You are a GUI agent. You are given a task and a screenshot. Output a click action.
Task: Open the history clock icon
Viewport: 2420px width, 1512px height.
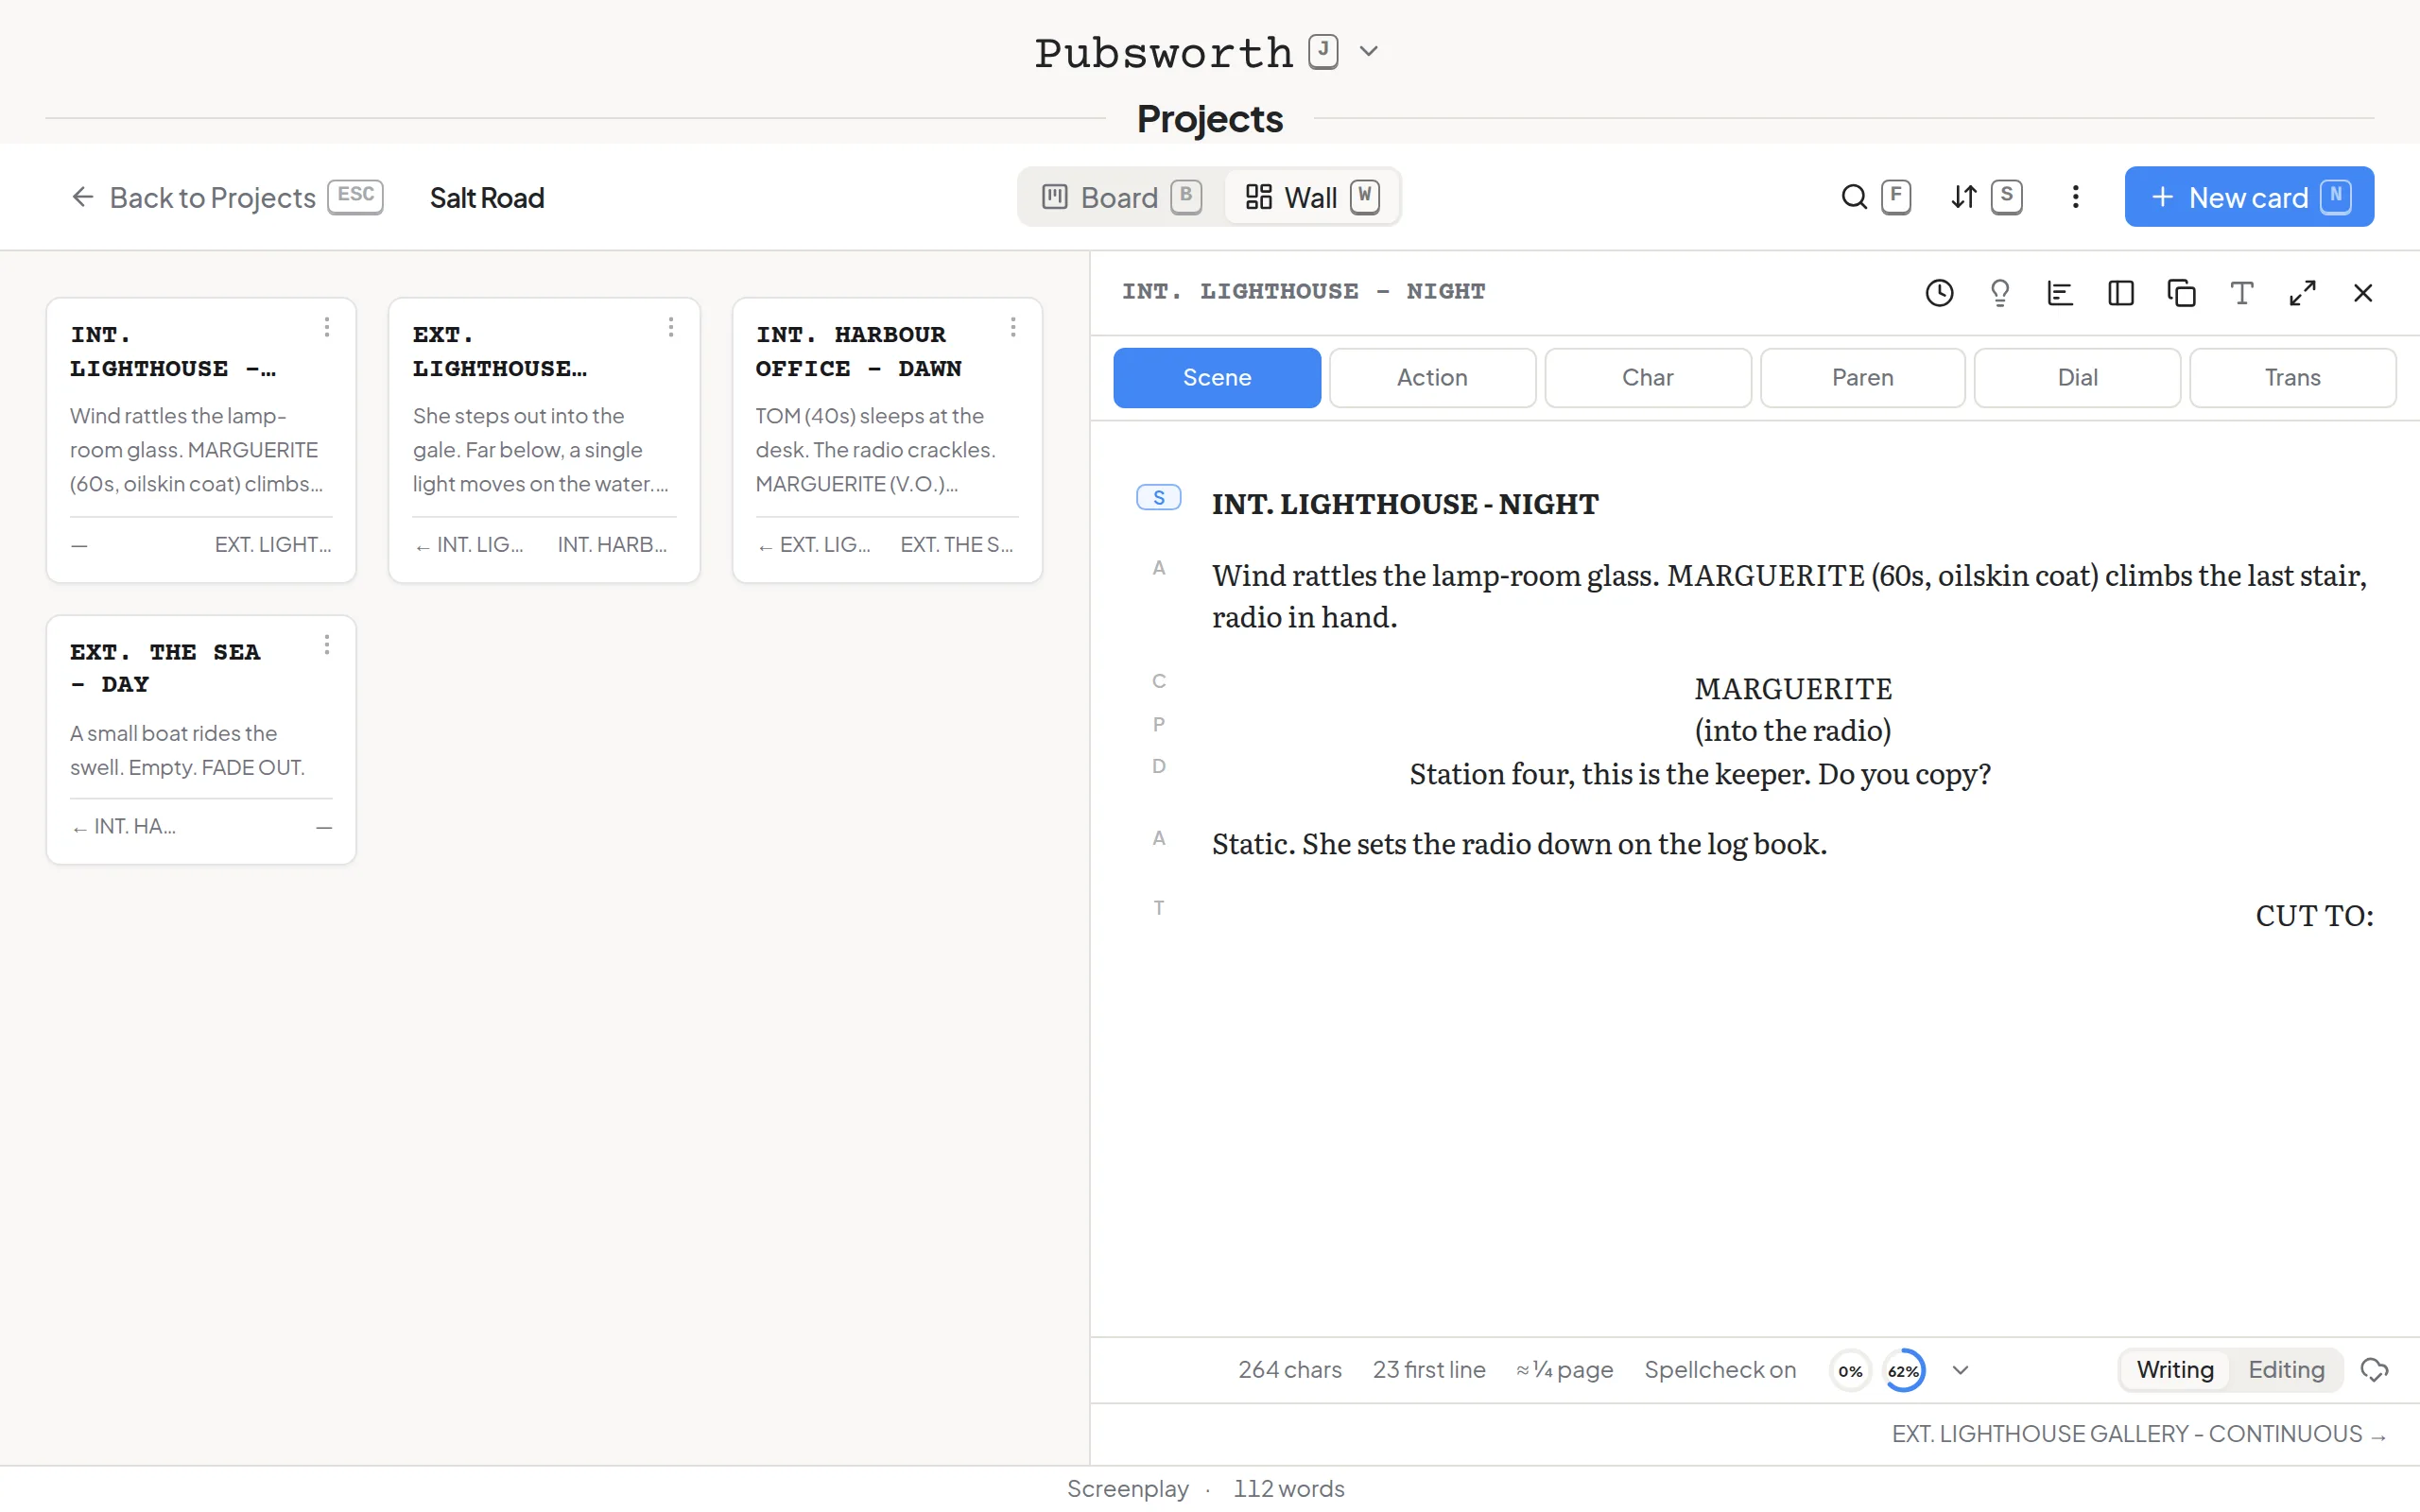[1939, 293]
